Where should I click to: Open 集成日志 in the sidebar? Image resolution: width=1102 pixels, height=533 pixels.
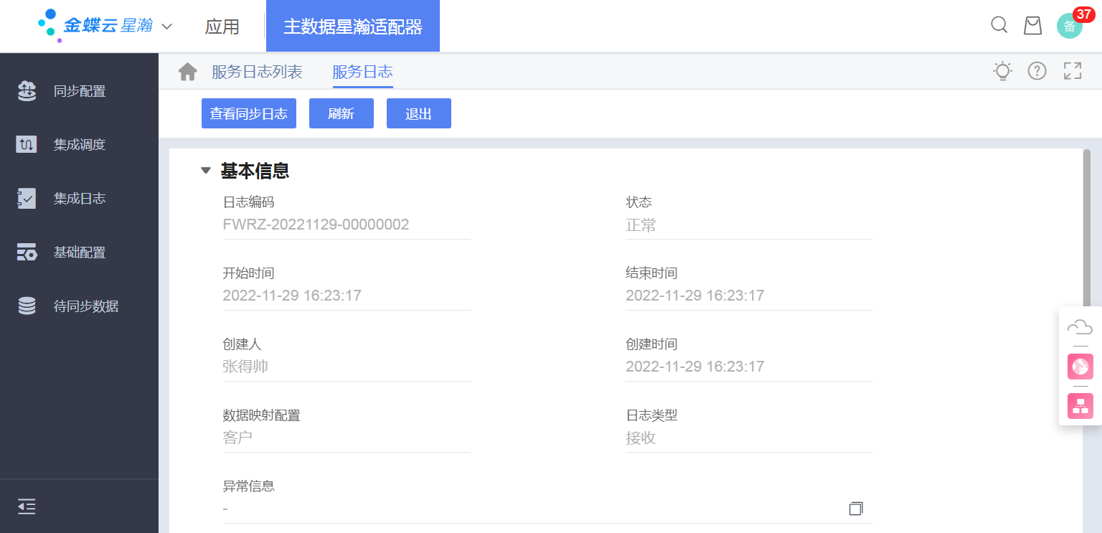pyautogui.click(x=80, y=199)
